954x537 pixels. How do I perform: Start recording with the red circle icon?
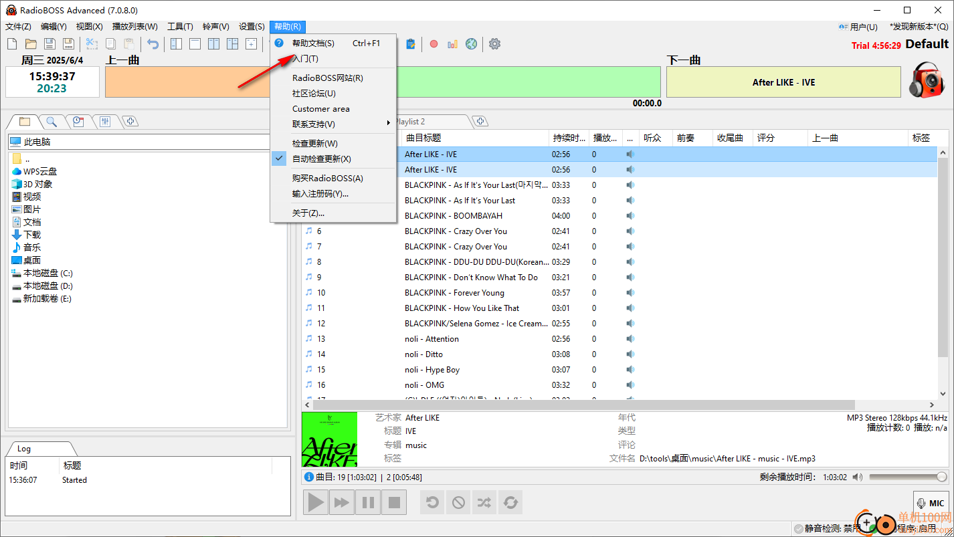click(x=434, y=44)
